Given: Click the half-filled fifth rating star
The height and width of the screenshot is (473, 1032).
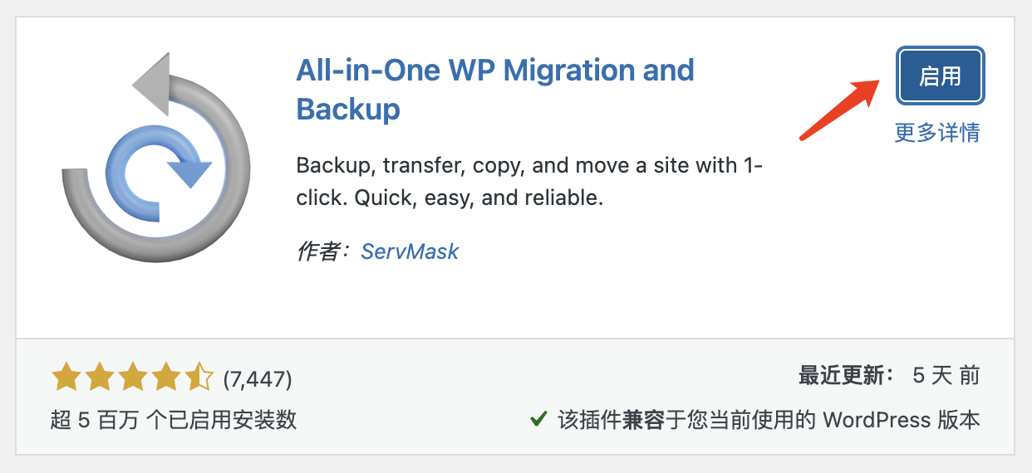Looking at the screenshot, I should (x=200, y=378).
